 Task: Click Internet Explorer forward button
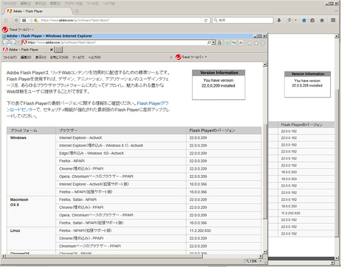13,43
